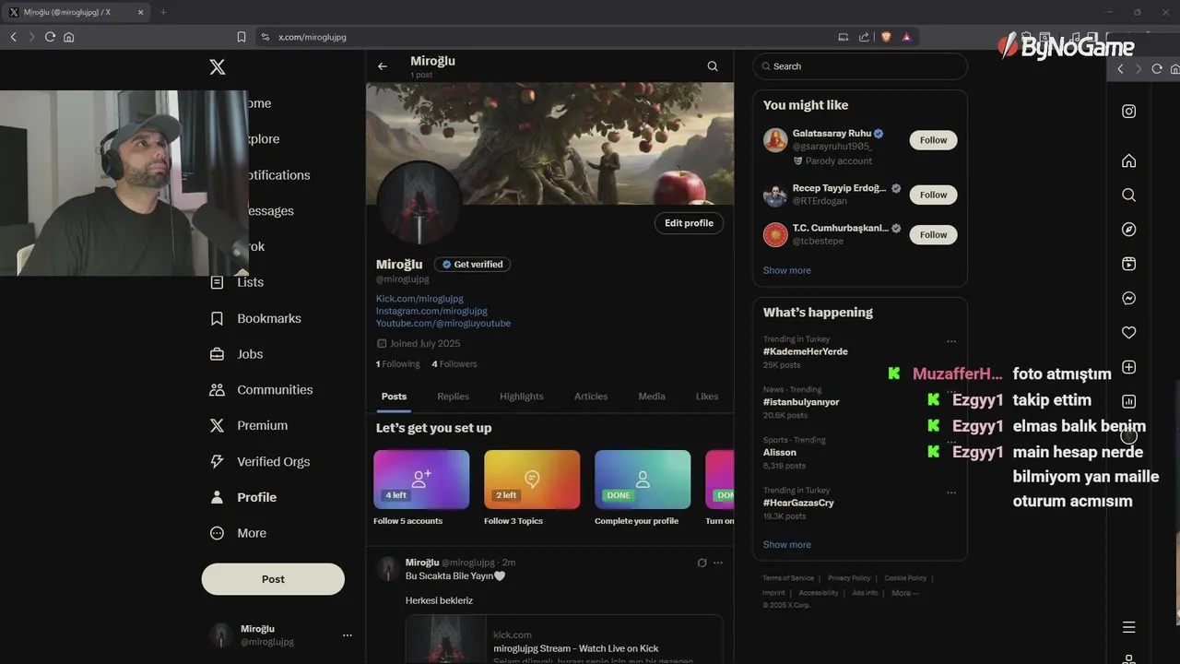Click the 4 Followers count
This screenshot has height=664, width=1180.
(454, 364)
